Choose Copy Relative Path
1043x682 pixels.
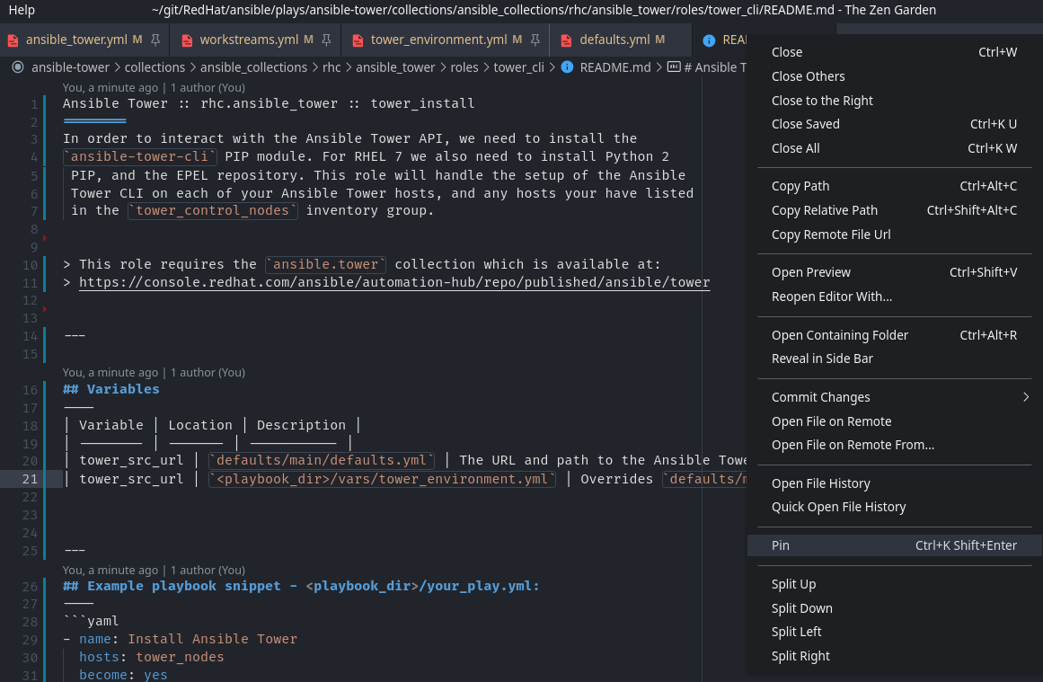pos(894,210)
